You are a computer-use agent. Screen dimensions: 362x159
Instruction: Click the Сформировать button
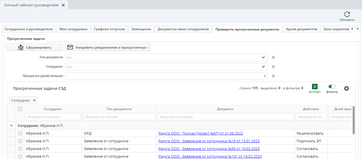(x=34, y=47)
